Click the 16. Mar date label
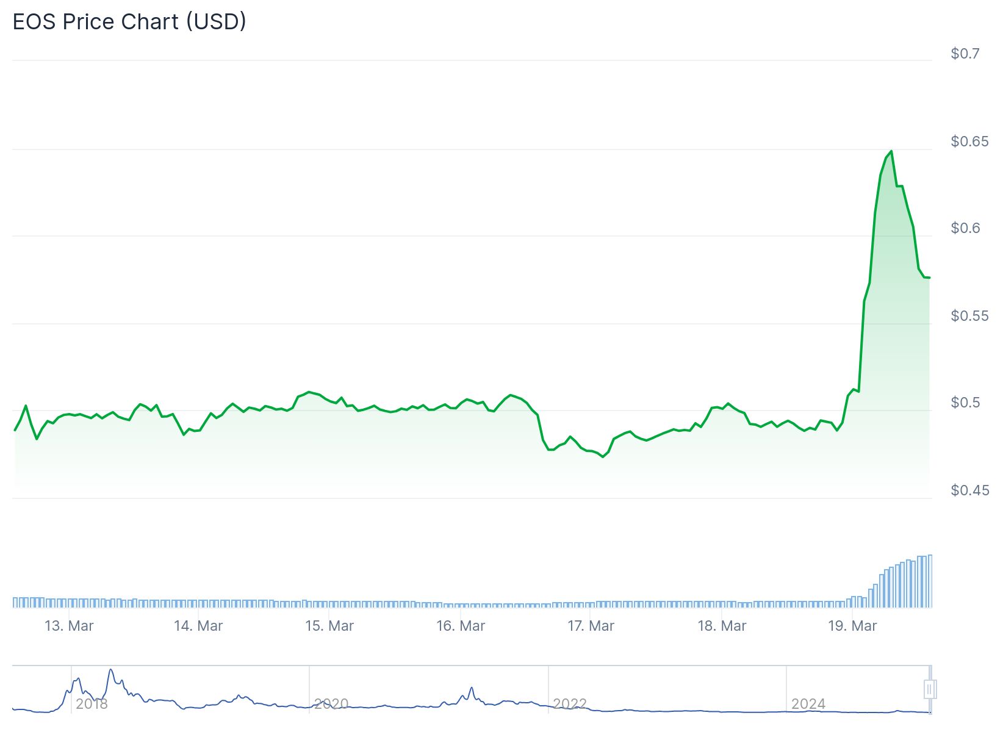Viewport: 1003px width, 732px height. 461,626
